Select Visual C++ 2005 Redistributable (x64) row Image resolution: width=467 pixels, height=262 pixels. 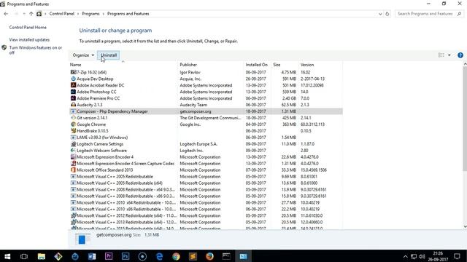[206, 183]
